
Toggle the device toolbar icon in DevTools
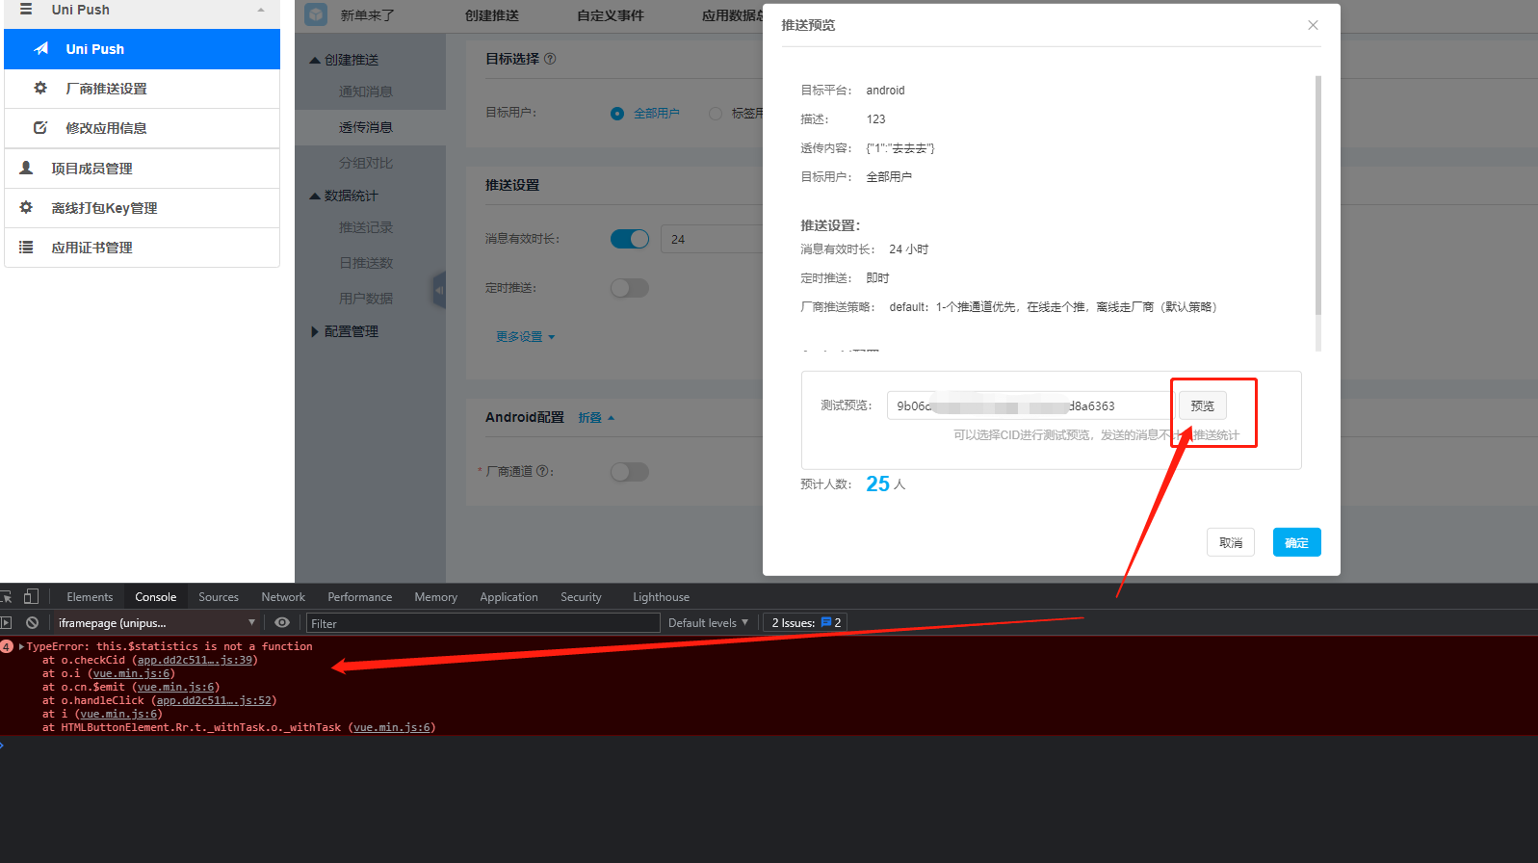[31, 597]
